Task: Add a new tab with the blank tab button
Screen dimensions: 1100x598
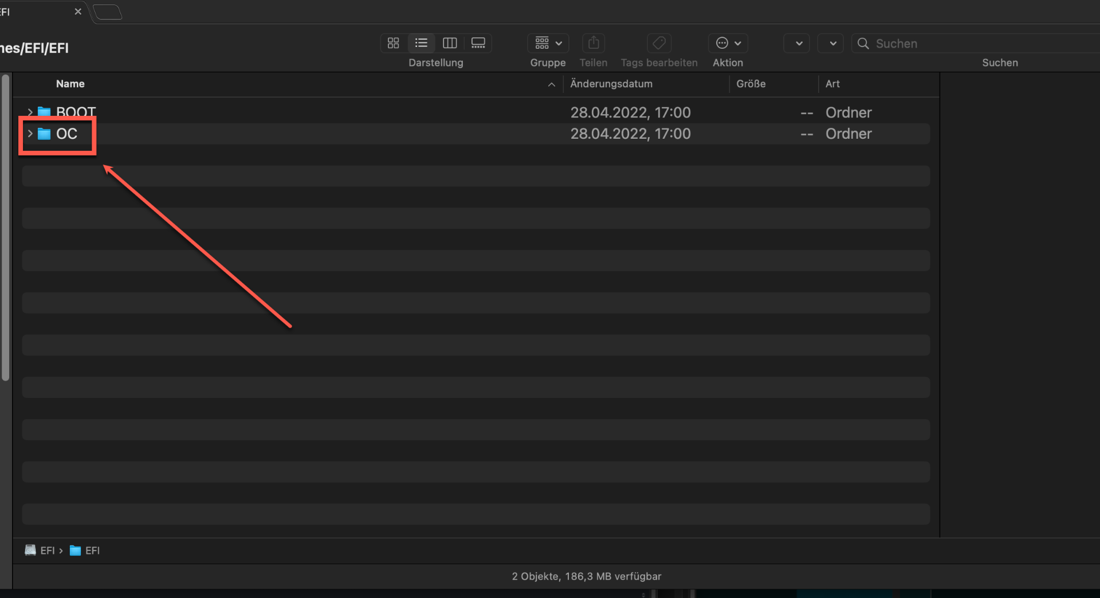Action: coord(108,12)
